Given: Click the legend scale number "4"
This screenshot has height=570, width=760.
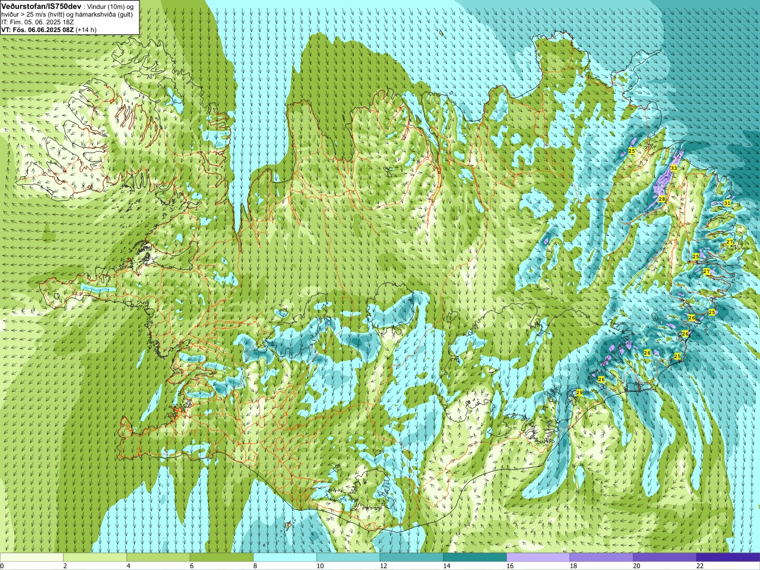Looking at the screenshot, I should point(128,566).
